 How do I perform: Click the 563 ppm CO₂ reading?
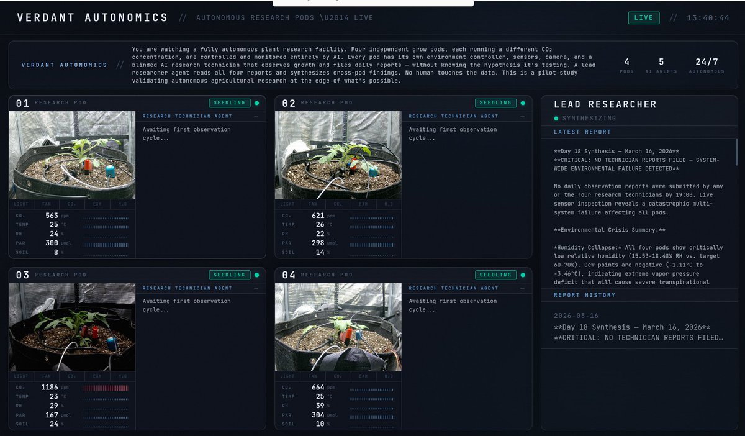[56, 216]
